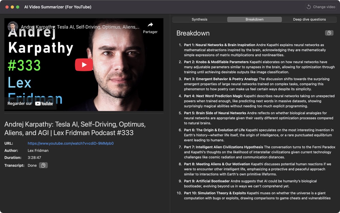Click the Author: label

coord(11,150)
